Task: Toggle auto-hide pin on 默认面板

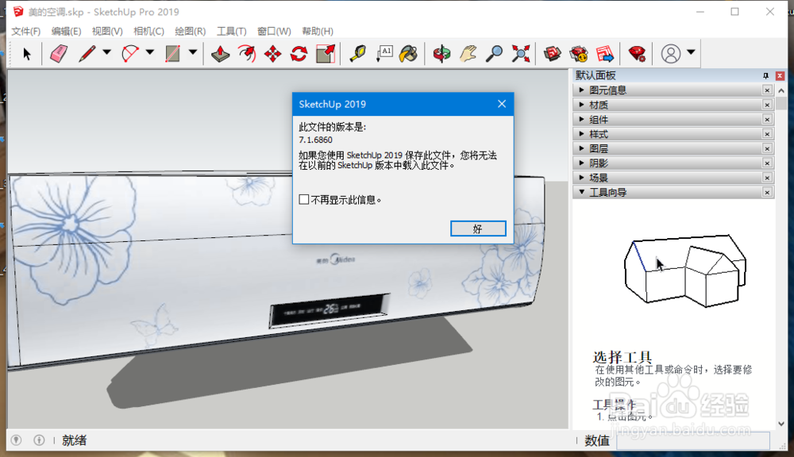Action: coord(765,75)
